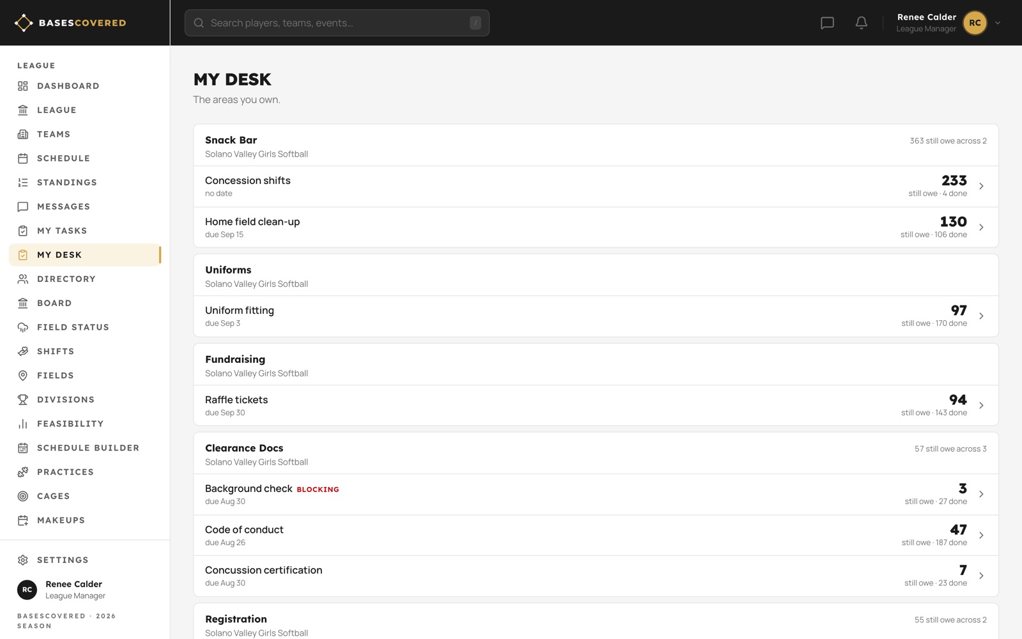Screen dimensions: 1022x639
Task: Click the Settings gear icon
Action: 23,560
